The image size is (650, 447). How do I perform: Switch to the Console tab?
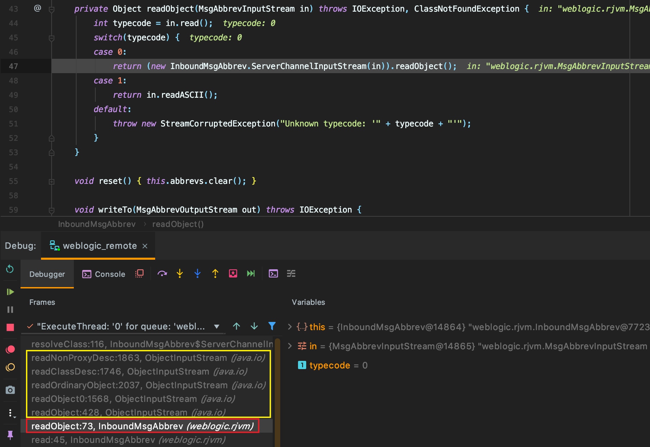coord(104,274)
